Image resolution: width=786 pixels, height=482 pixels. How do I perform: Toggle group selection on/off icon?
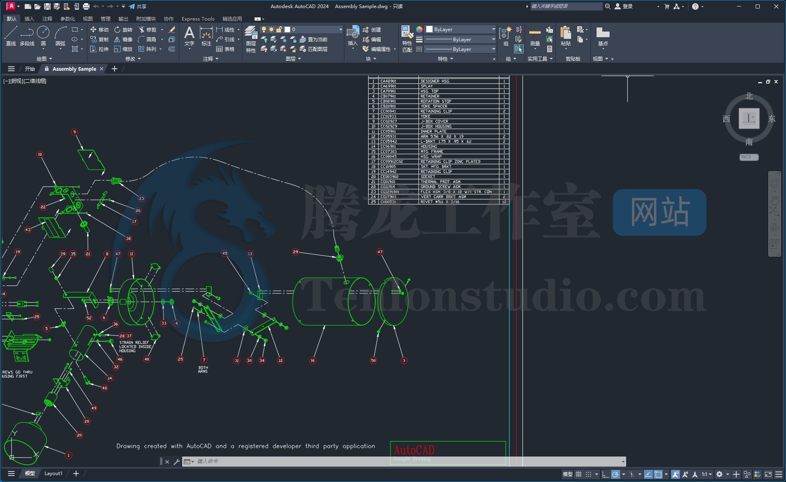point(518,49)
